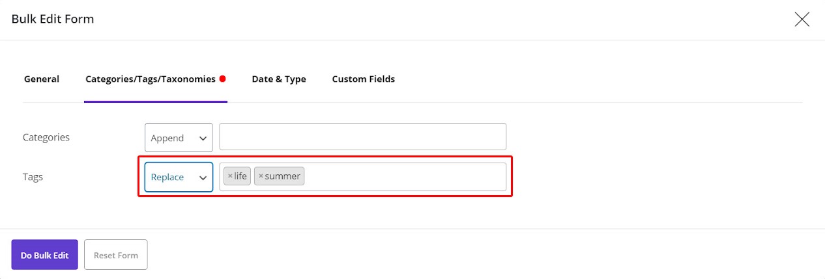Screen dimensions: 825x279
Task: Focus the empty Categories input field
Action: (362, 137)
